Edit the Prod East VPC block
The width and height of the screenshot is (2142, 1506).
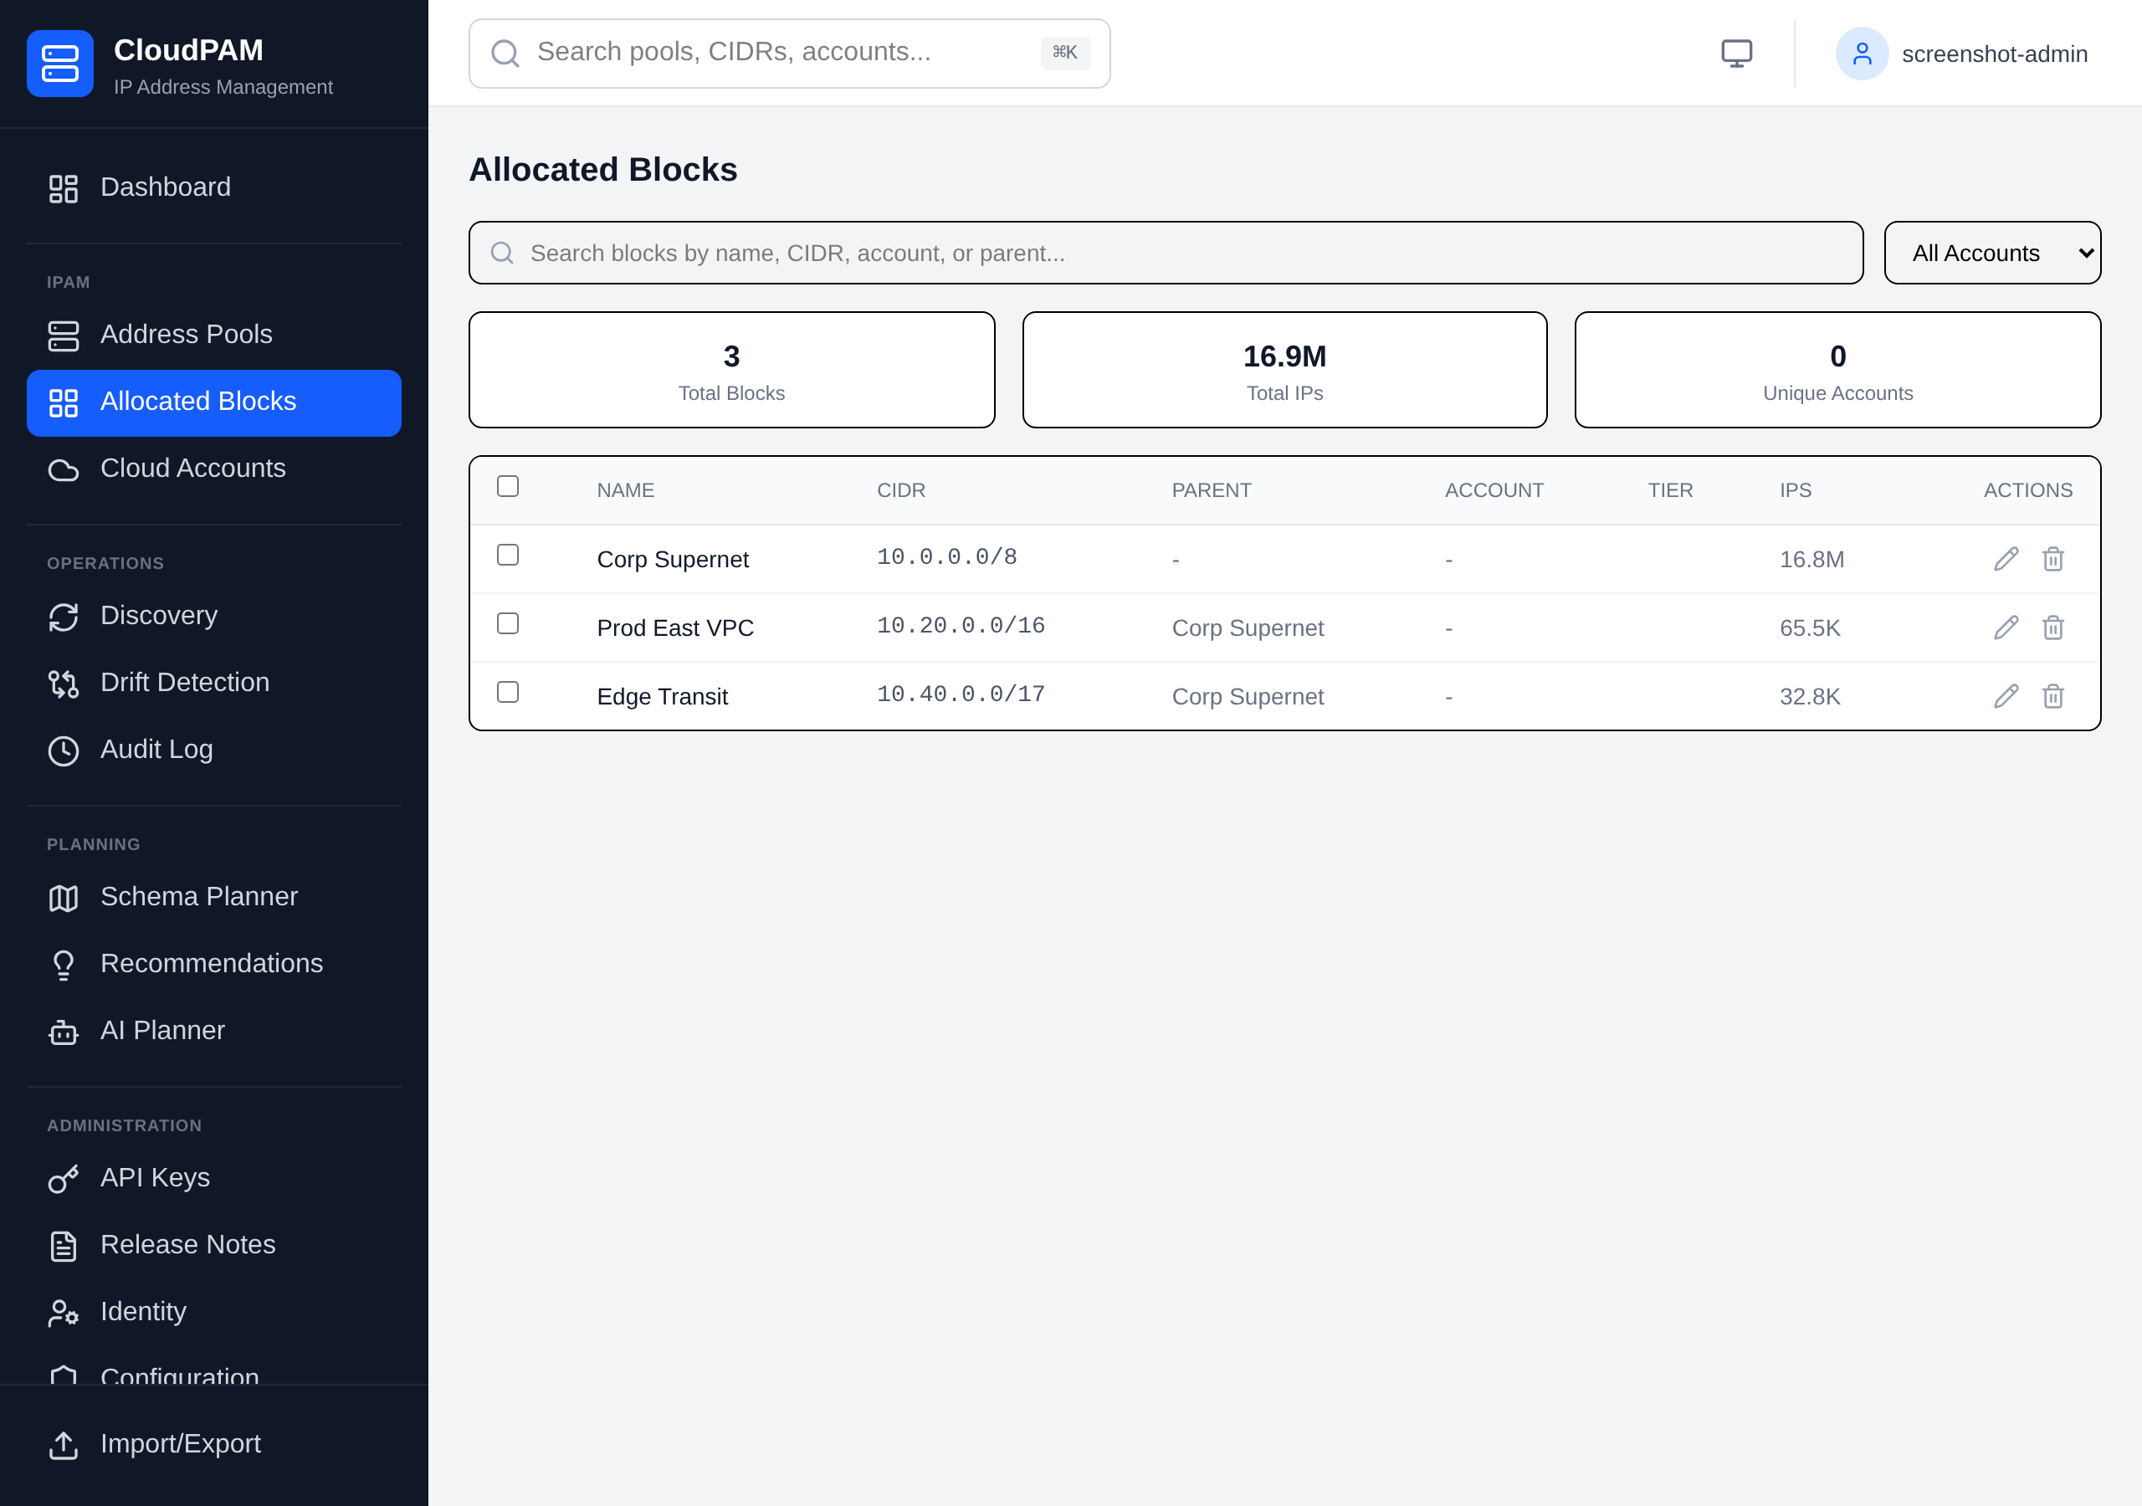[2006, 628]
